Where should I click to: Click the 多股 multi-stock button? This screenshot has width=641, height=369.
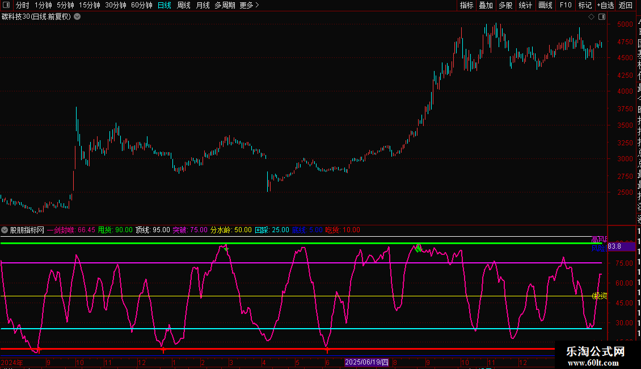click(x=505, y=5)
